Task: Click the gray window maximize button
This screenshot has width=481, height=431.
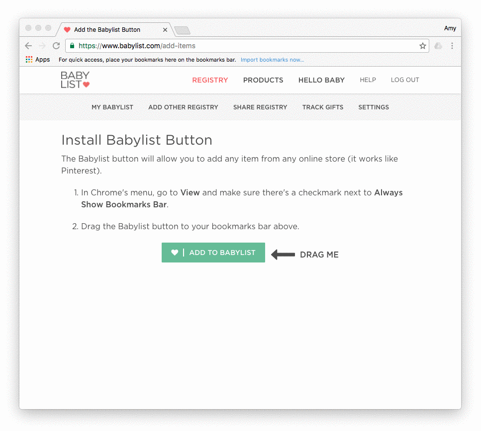Action: [48, 28]
